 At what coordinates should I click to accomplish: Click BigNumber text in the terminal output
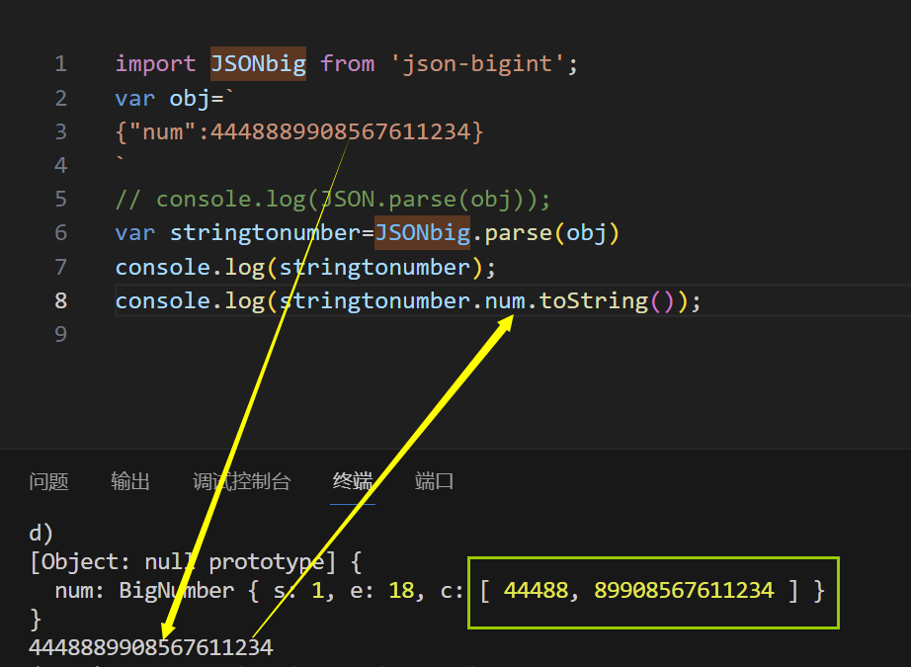click(176, 591)
